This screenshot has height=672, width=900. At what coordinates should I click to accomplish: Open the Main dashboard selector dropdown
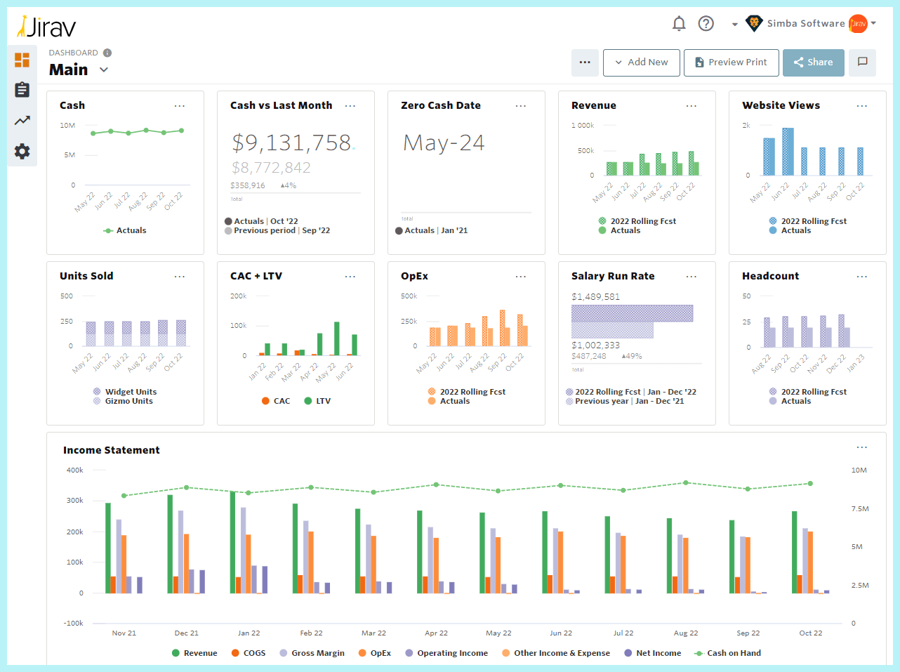tap(103, 70)
